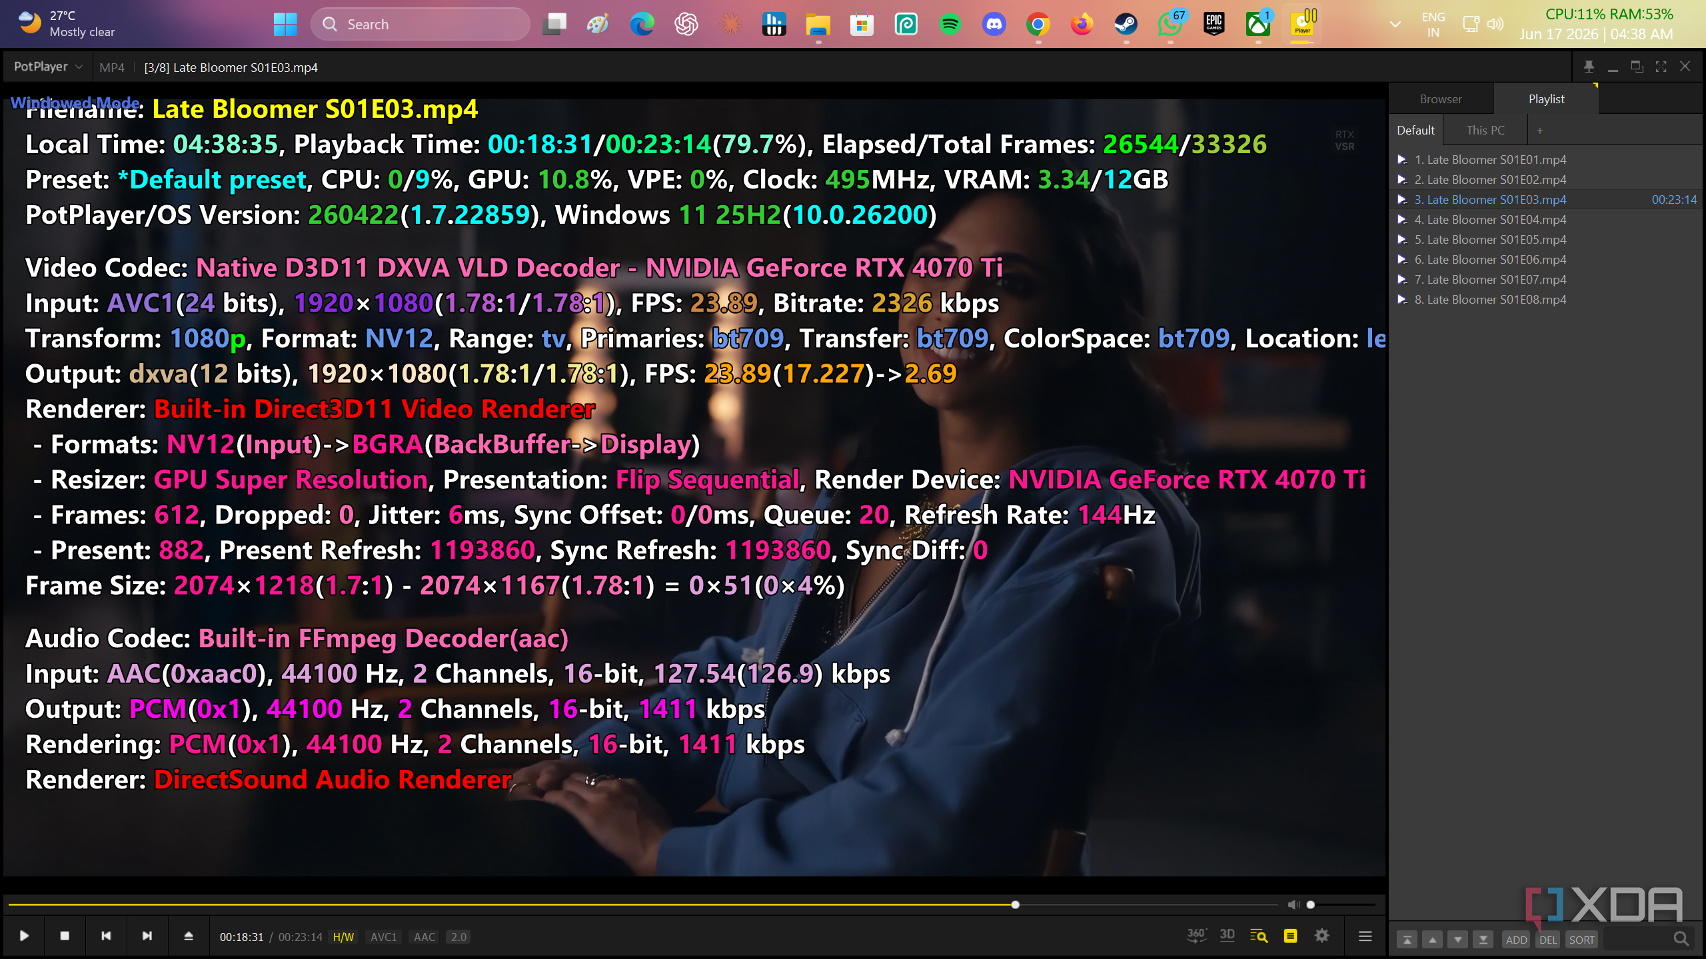This screenshot has width=1706, height=959.
Task: Toggle the yellow playlist panel button
Action: [1290, 936]
